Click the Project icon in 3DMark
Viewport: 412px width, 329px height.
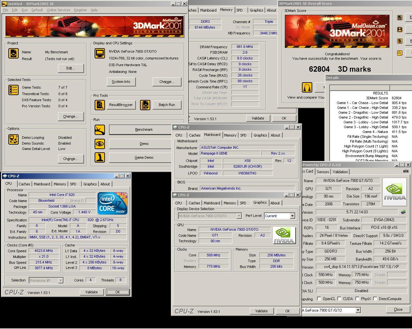14,53
